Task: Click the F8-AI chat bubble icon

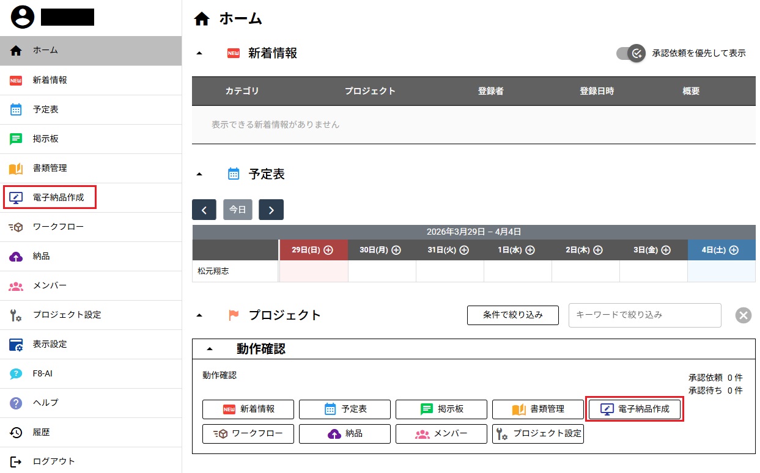Action: point(16,373)
